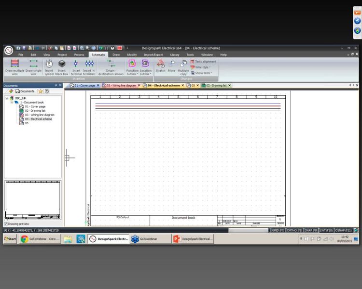The height and width of the screenshot is (289, 362).
Task: Open the DesignSpark application round logo button
Action: 9,50
